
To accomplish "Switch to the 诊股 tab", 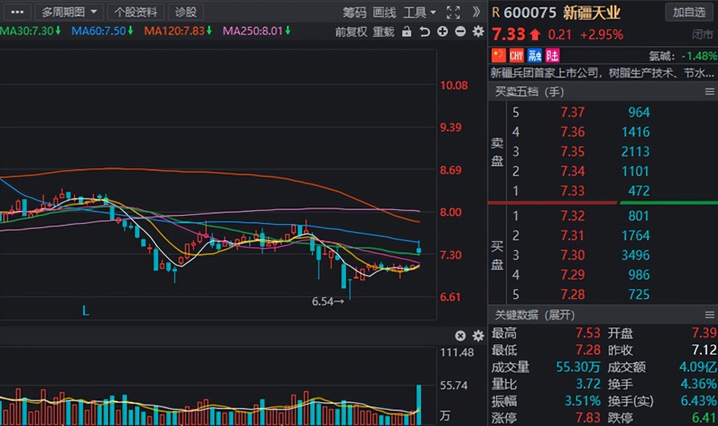I will pos(186,12).
